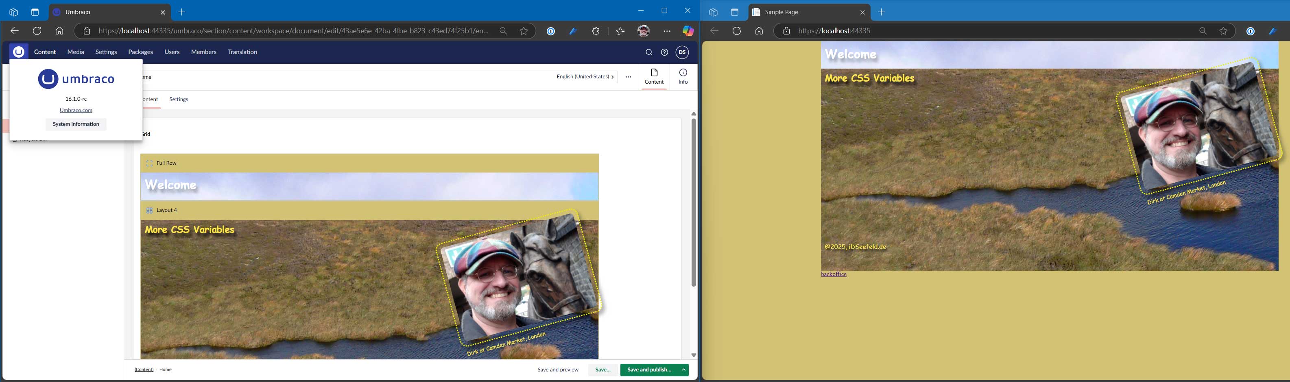The height and width of the screenshot is (382, 1290).
Task: Open the three-dot actions menu beside language
Action: click(x=628, y=77)
